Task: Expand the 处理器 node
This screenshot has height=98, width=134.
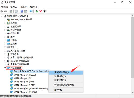Action: point(5,23)
